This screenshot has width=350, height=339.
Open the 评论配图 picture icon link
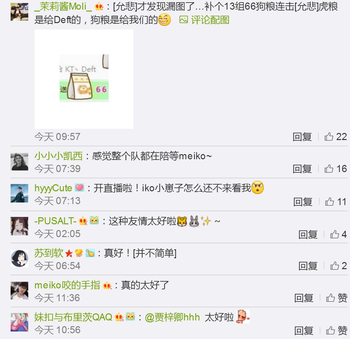click(204, 20)
